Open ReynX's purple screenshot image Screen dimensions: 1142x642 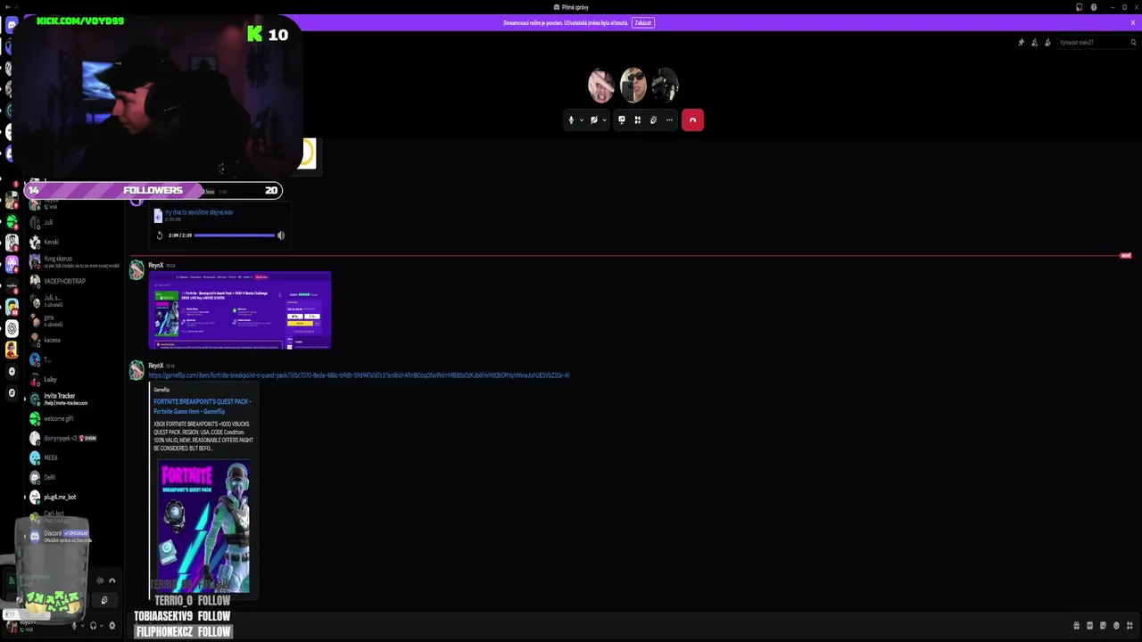(240, 310)
